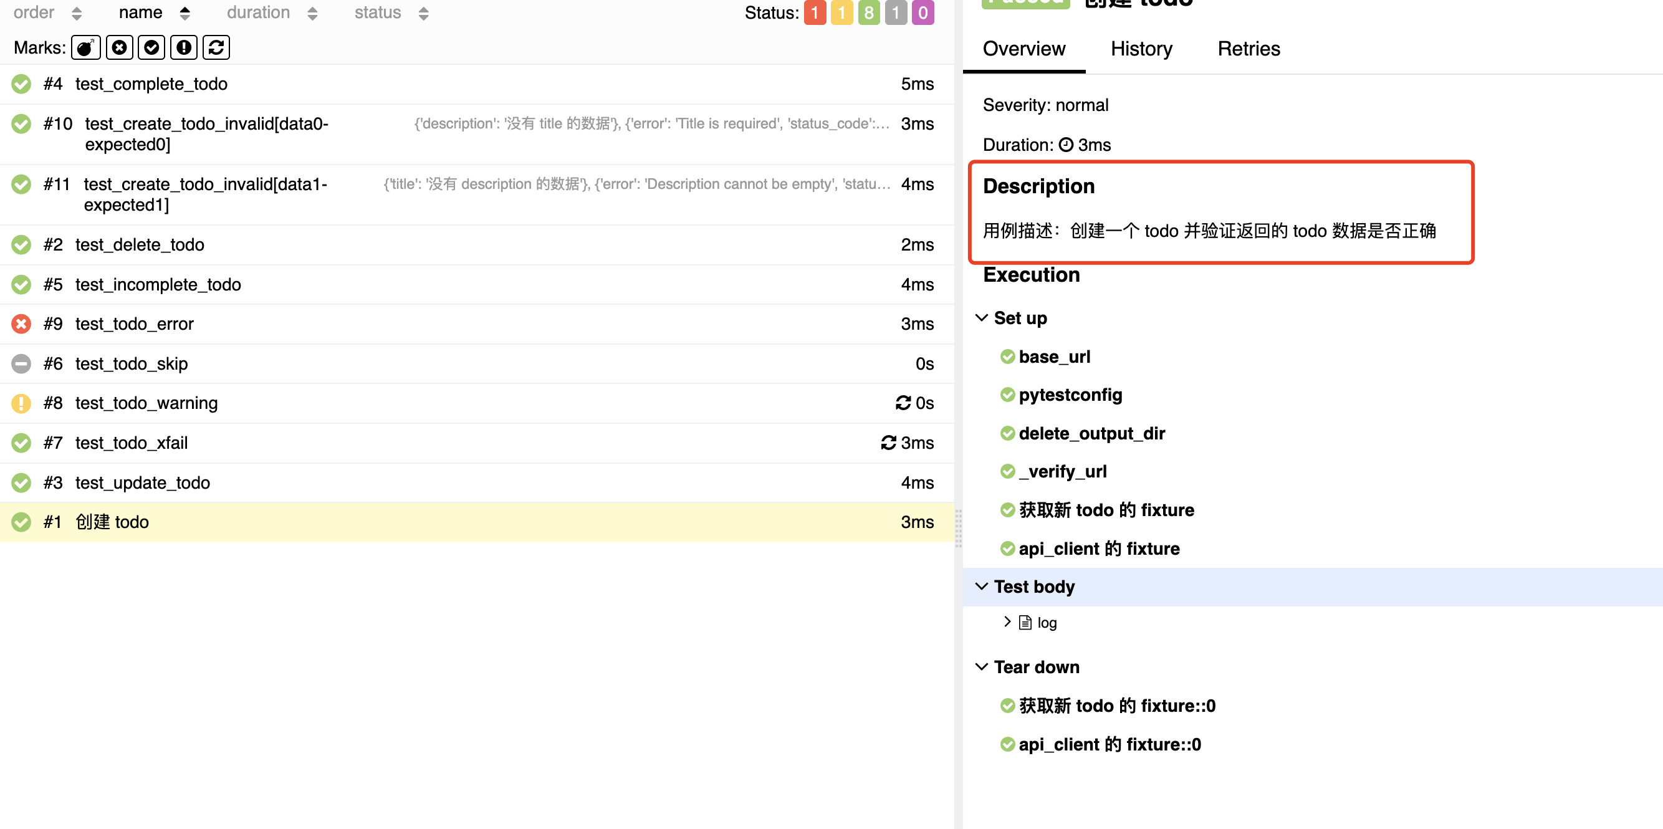
Task: Click the log attachment file icon
Action: click(1025, 623)
